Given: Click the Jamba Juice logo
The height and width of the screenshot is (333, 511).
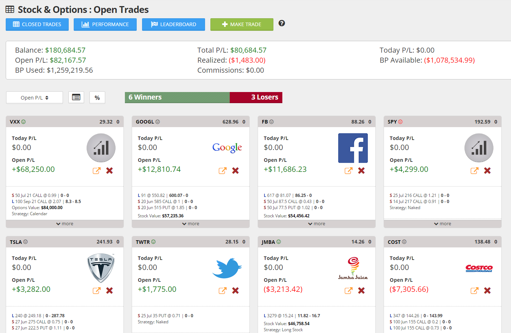Looking at the screenshot, I should coord(353,268).
